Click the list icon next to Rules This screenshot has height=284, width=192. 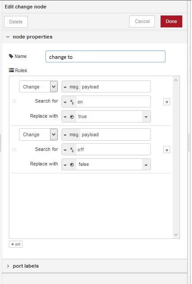(11, 70)
